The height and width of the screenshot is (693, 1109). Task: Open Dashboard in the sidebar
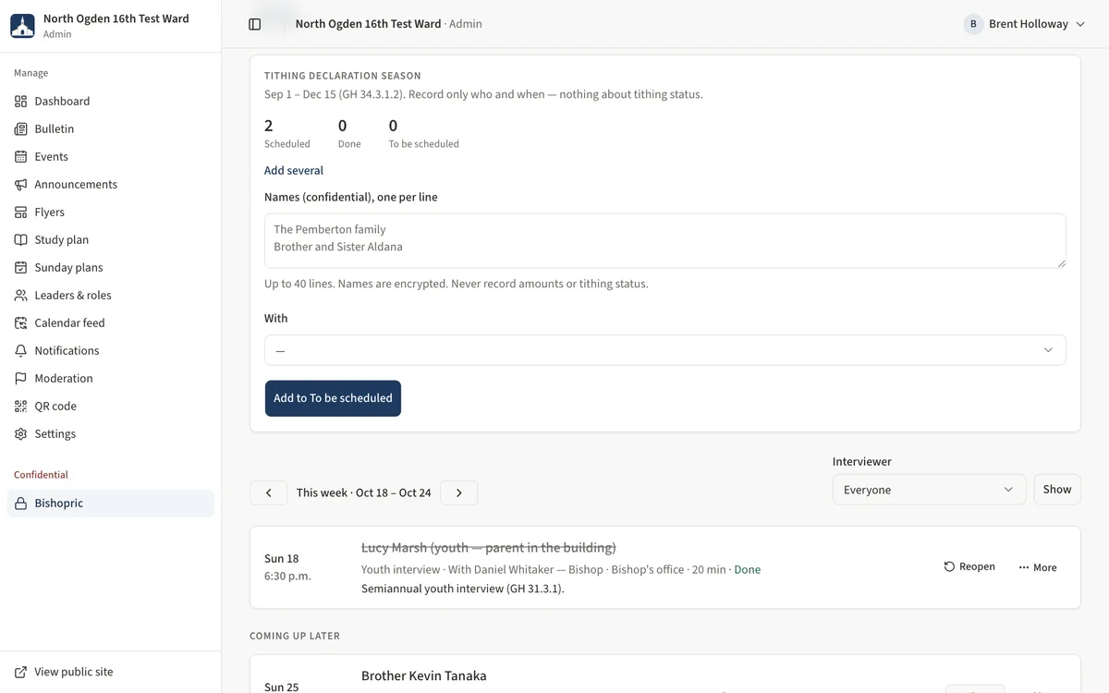click(111, 102)
